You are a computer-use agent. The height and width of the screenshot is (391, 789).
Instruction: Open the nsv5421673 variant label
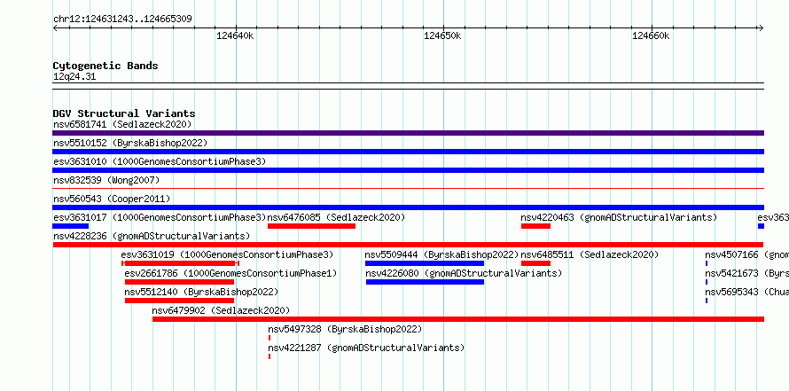coord(746,273)
